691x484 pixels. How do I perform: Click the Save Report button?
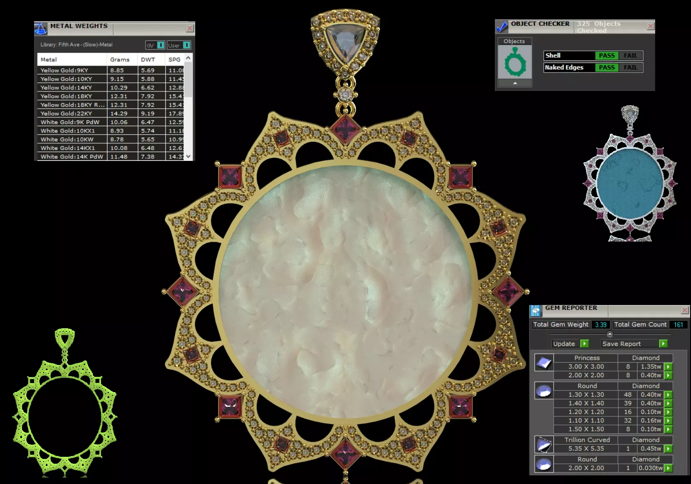point(630,344)
